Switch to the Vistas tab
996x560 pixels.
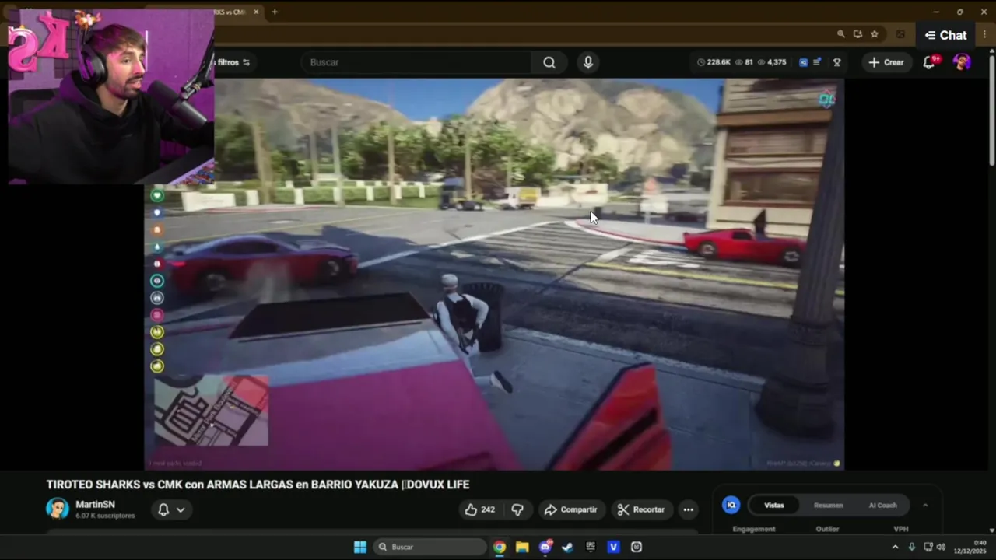(x=773, y=505)
